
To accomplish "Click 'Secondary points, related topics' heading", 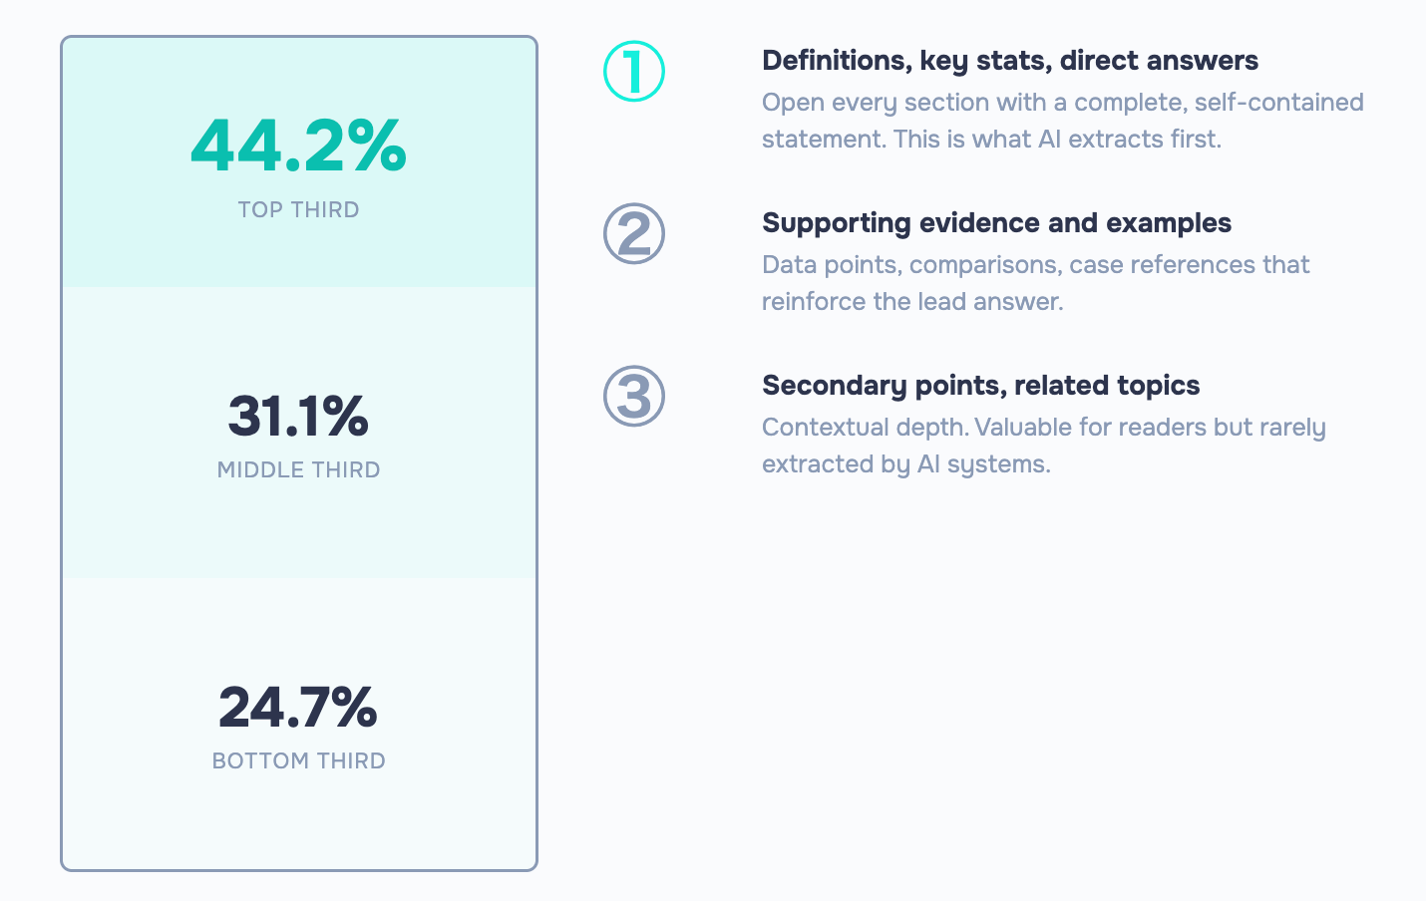I will pos(981,386).
